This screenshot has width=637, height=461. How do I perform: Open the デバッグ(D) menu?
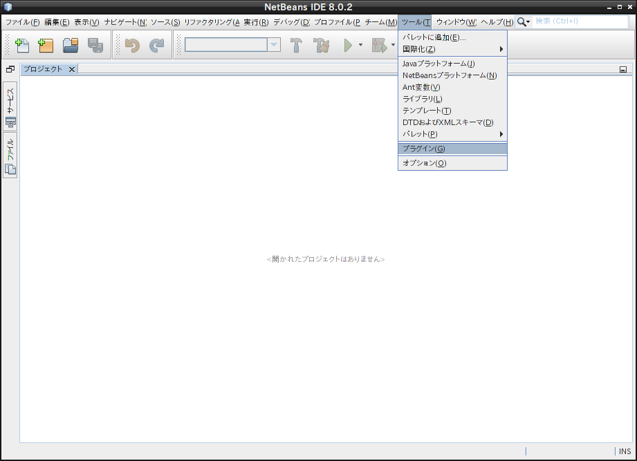point(292,22)
